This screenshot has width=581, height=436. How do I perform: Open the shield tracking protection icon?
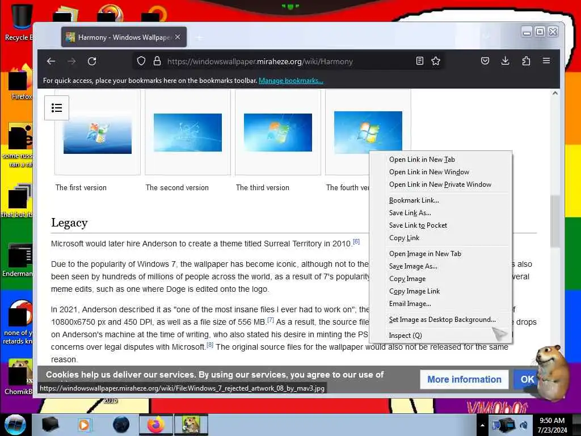tap(141, 61)
